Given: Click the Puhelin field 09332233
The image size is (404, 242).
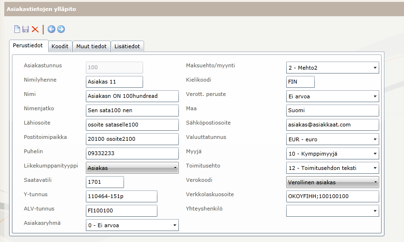Looking at the screenshot, I should [x=132, y=153].
